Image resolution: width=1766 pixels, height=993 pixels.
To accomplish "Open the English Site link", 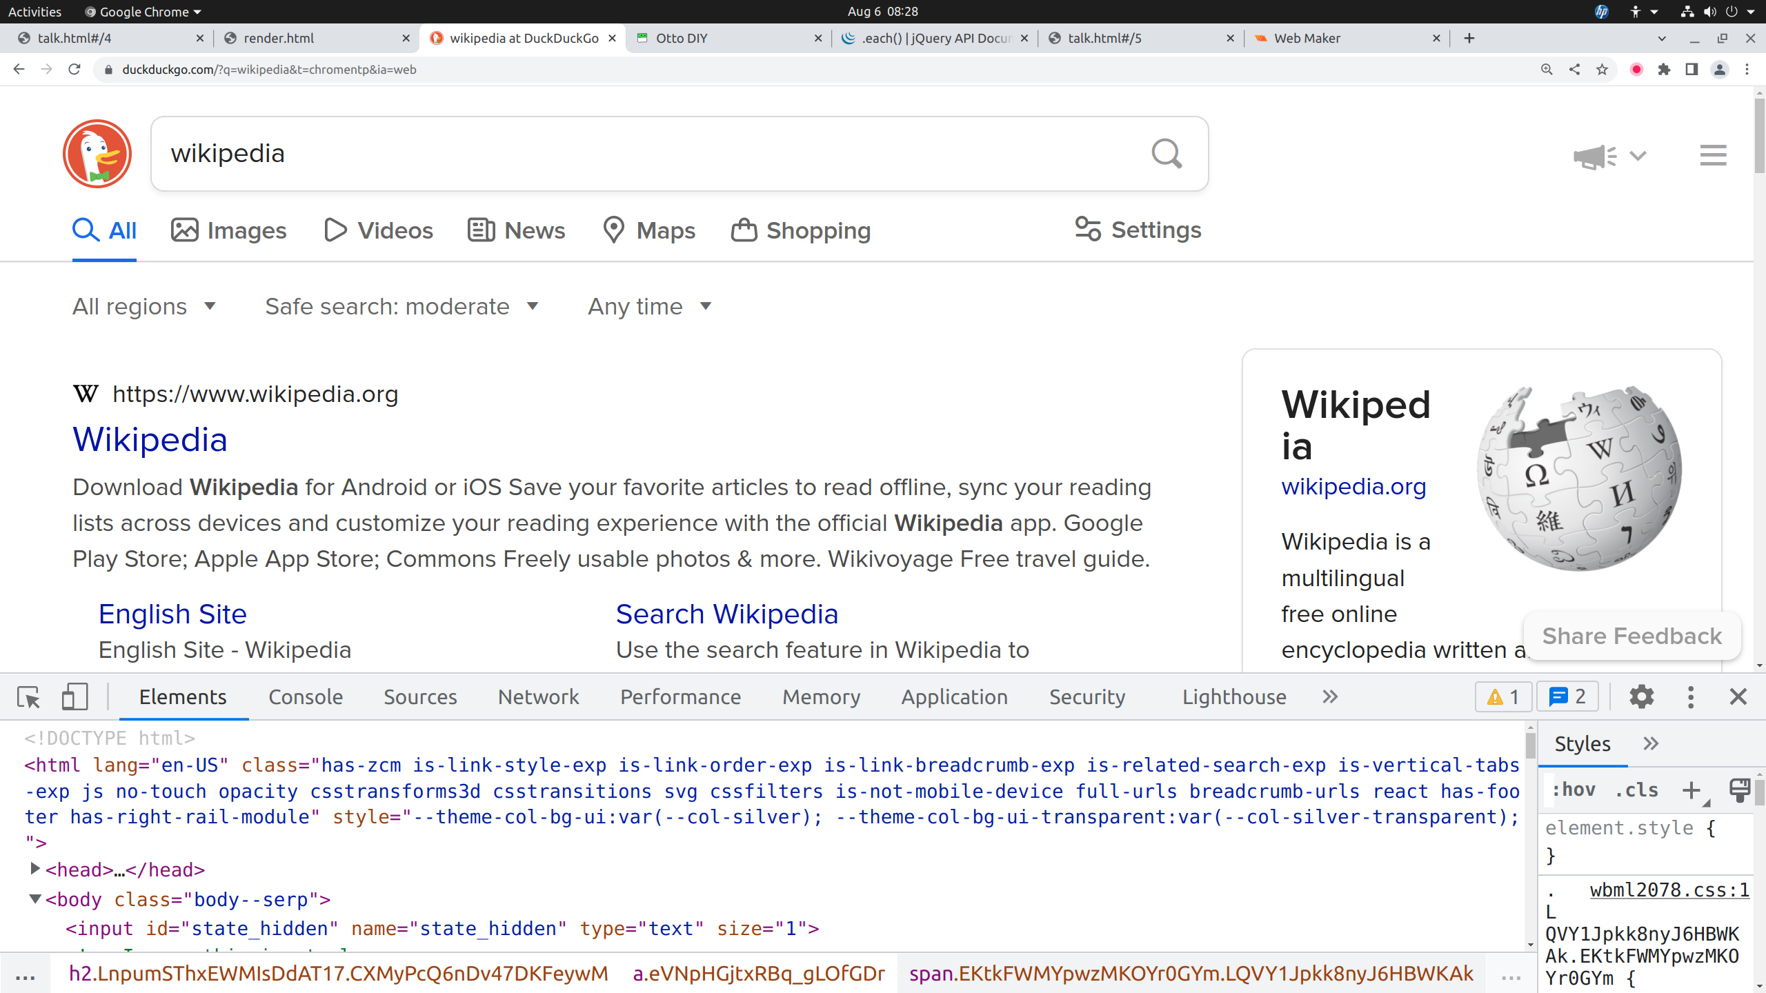I will click(x=172, y=614).
